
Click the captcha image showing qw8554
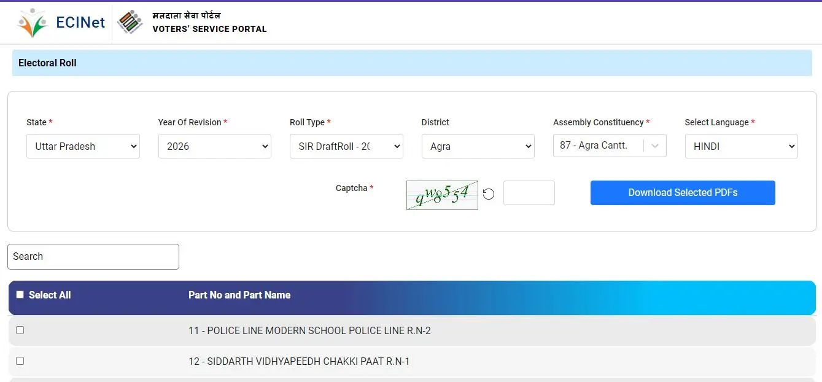[442, 194]
